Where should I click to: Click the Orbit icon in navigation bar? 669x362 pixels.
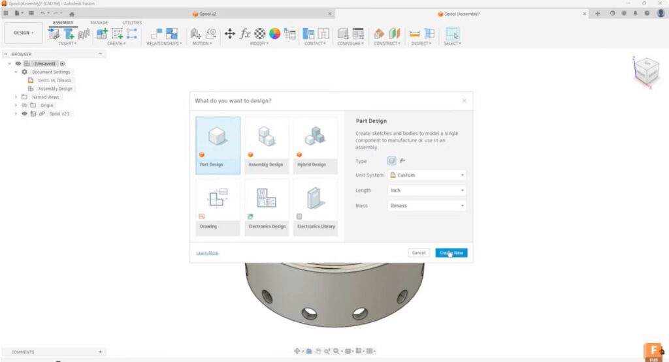coord(297,351)
